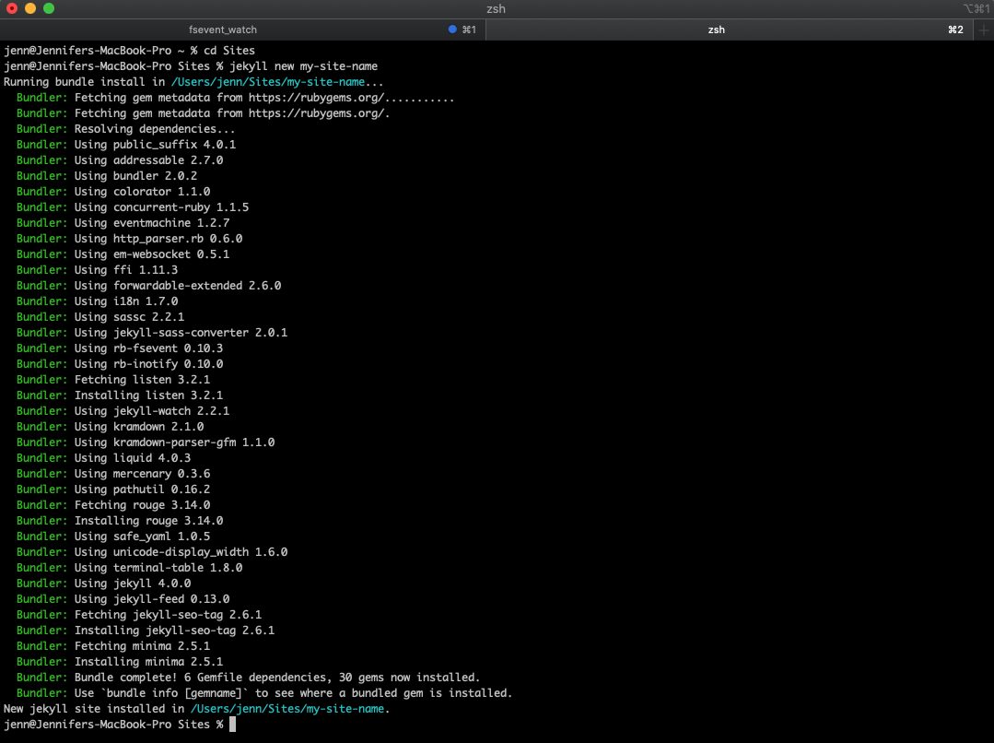Click 'Using bundler 2.0.2' line

(135, 176)
